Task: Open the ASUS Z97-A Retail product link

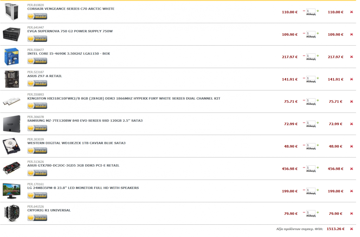Action: coord(45,76)
